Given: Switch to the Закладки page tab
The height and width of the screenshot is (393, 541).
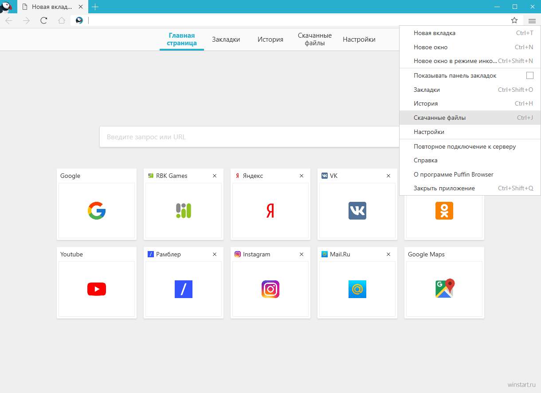Looking at the screenshot, I should 226,39.
